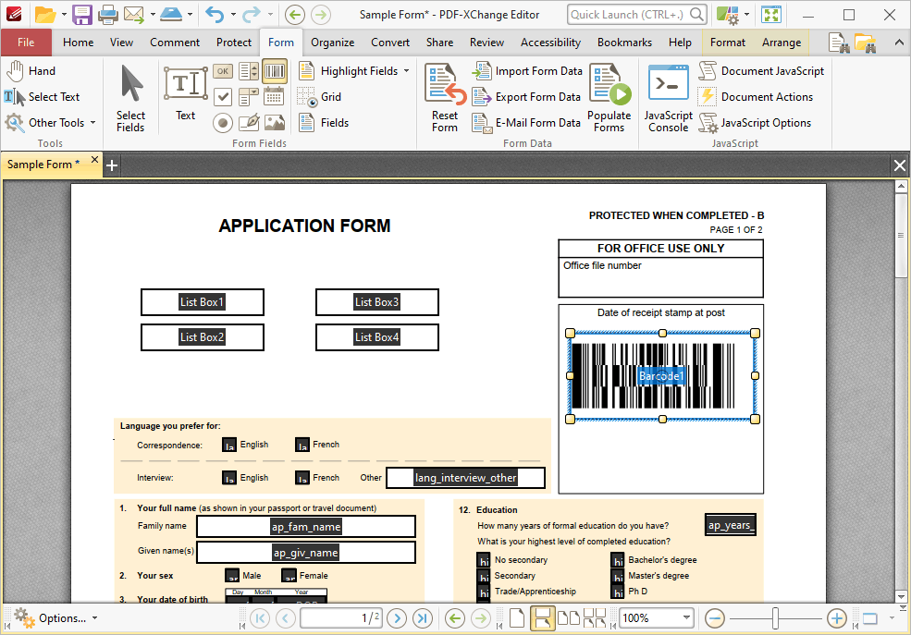911x635 pixels.
Task: Click the zoom out minus button
Action: [x=715, y=618]
